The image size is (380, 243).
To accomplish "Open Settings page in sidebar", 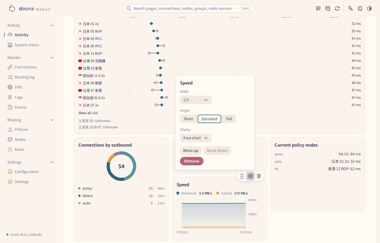I will (22, 182).
